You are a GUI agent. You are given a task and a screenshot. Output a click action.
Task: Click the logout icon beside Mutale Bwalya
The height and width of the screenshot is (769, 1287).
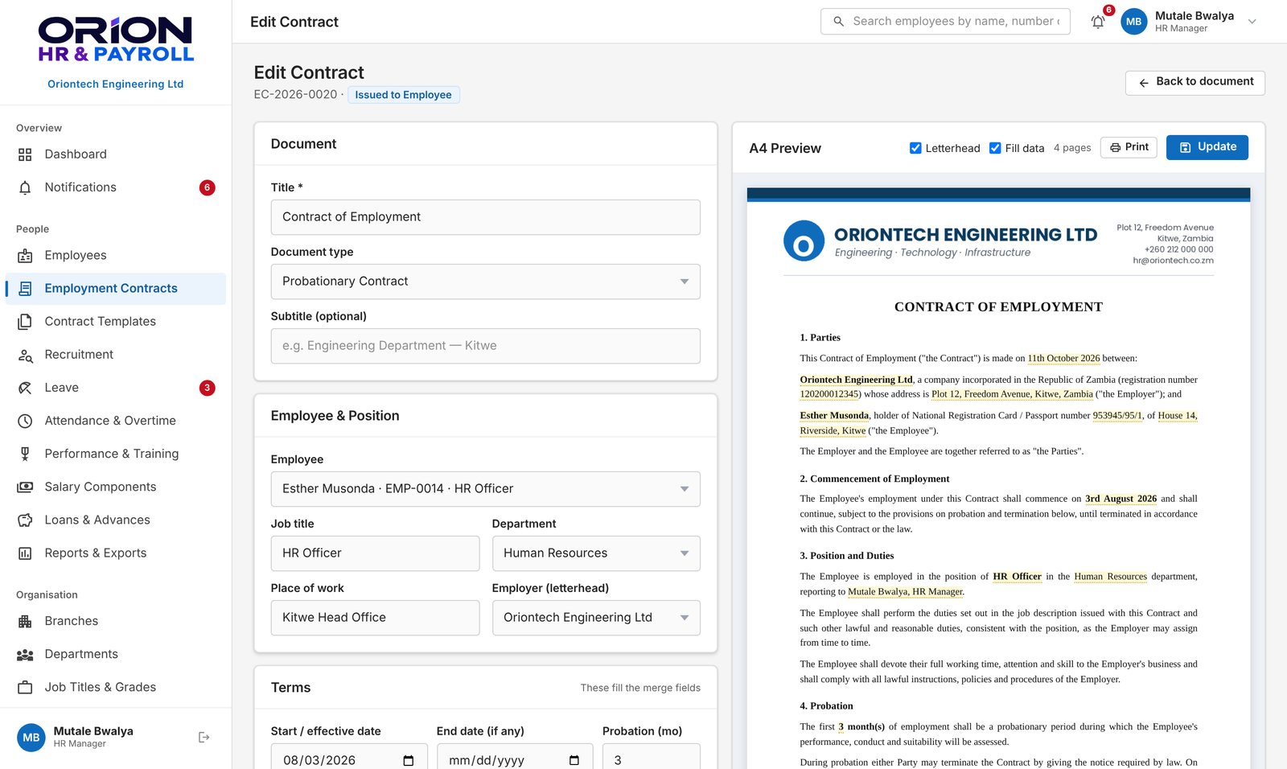204,738
